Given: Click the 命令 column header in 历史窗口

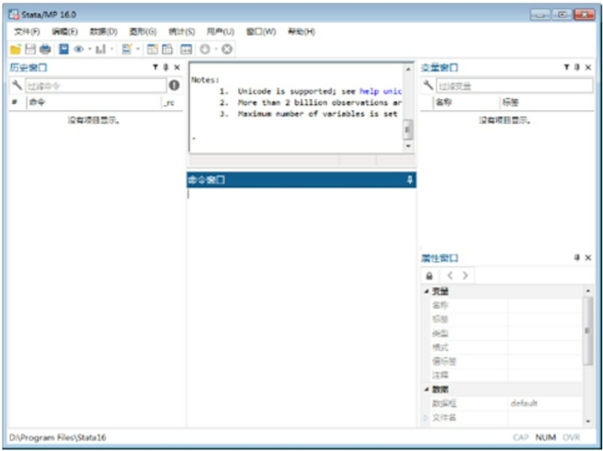Looking at the screenshot, I should coord(94,102).
